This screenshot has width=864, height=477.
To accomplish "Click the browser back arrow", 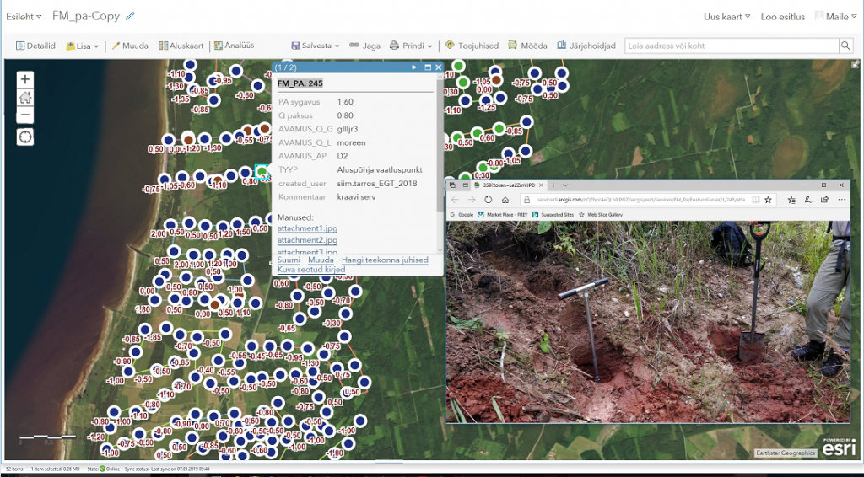I will click(x=455, y=200).
